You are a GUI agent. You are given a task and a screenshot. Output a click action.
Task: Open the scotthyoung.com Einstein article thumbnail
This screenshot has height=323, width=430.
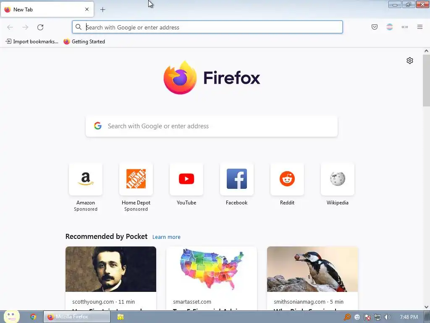coord(111,269)
